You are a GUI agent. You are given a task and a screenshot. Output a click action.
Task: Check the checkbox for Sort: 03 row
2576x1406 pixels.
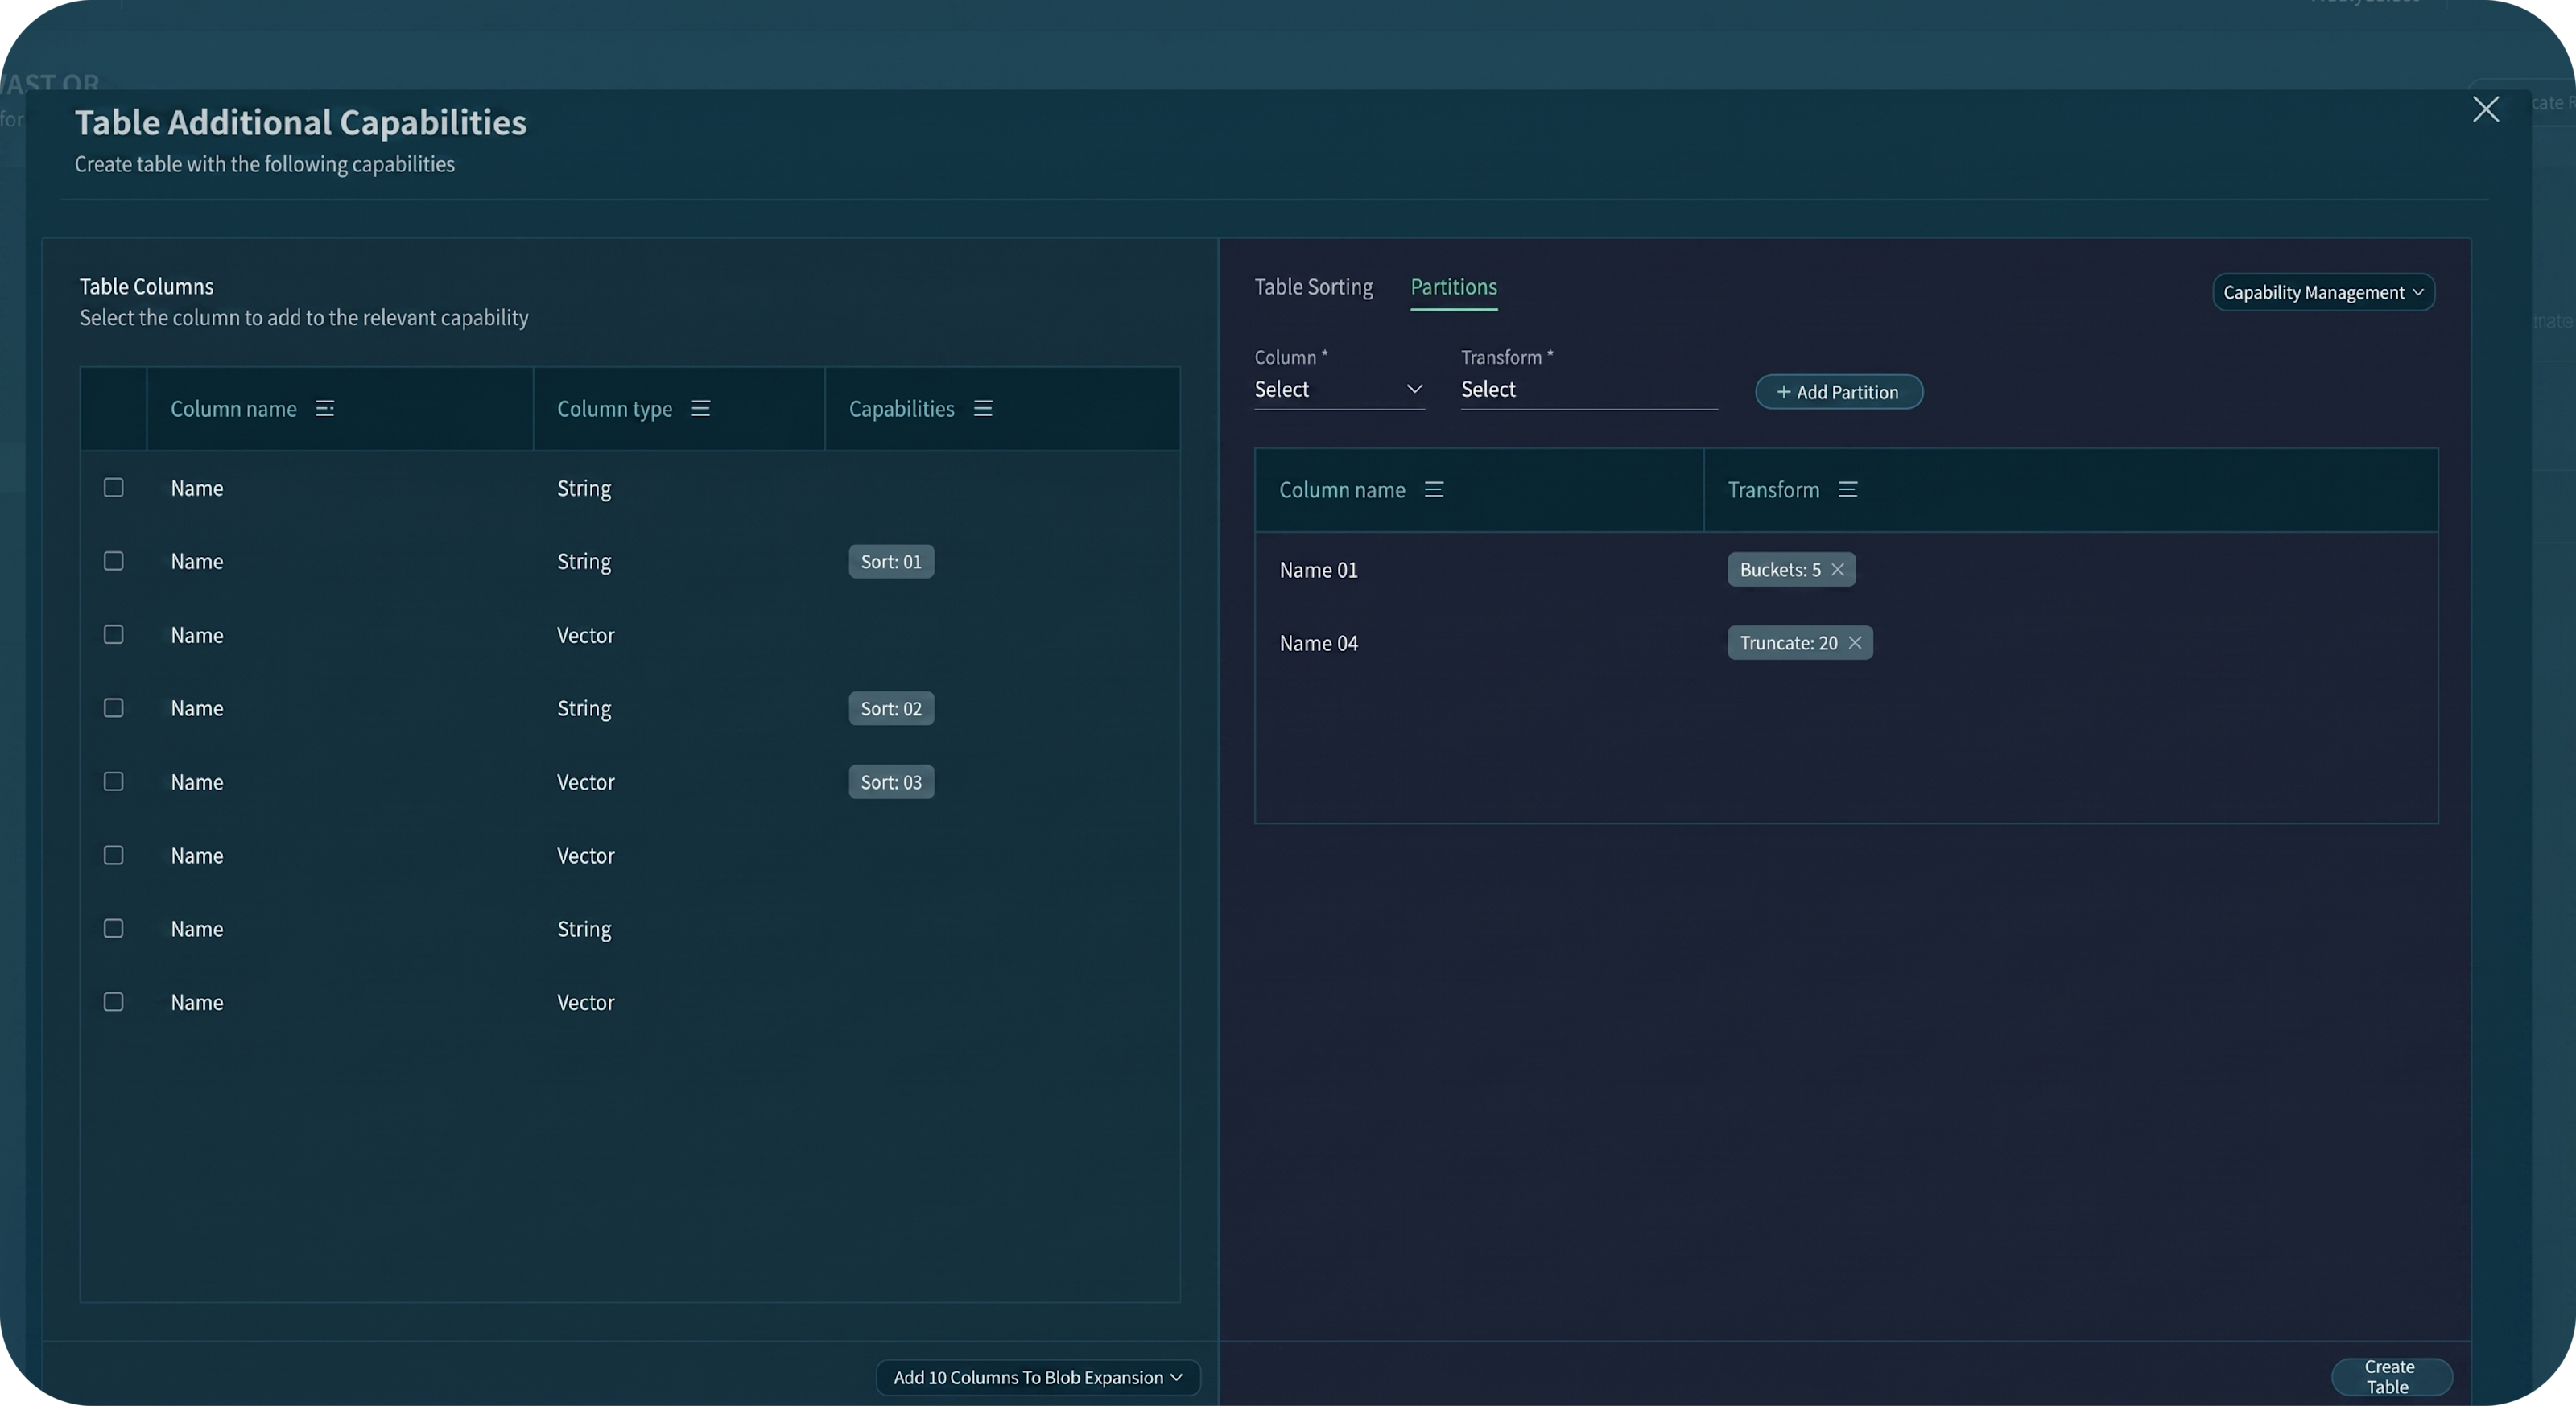coord(114,782)
